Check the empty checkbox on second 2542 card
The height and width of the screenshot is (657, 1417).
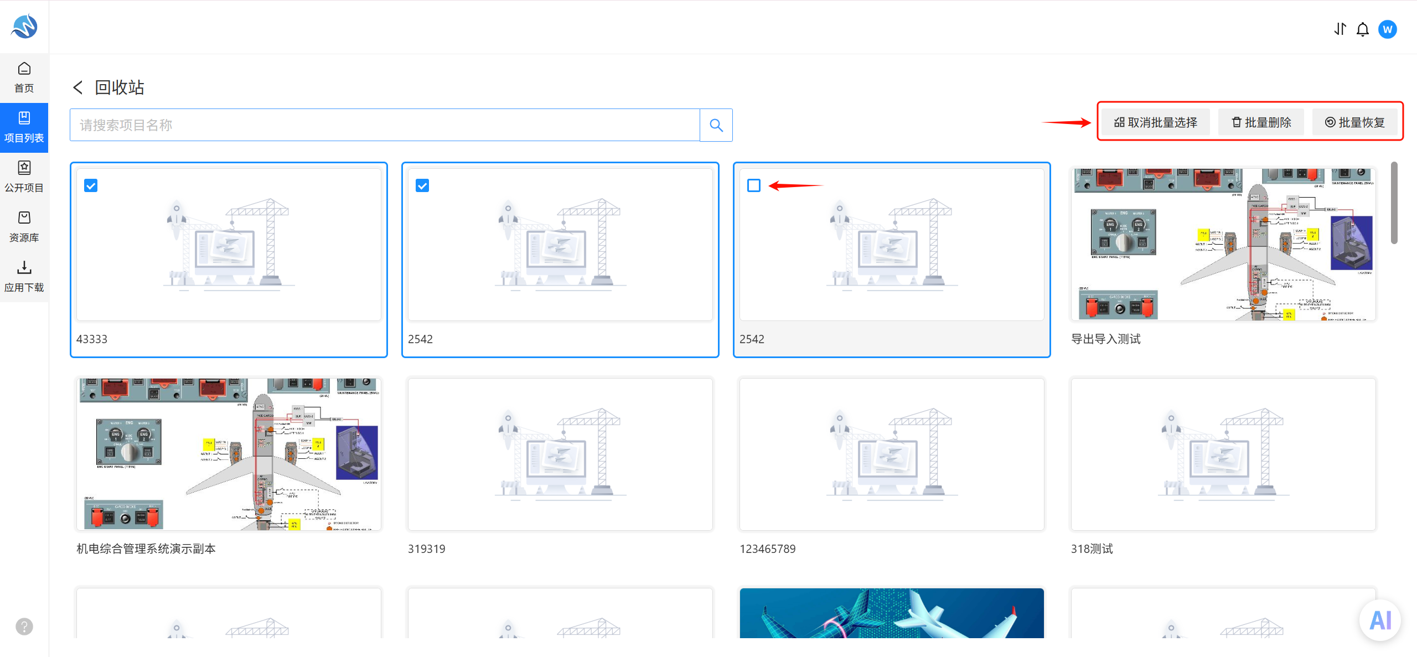coord(754,185)
